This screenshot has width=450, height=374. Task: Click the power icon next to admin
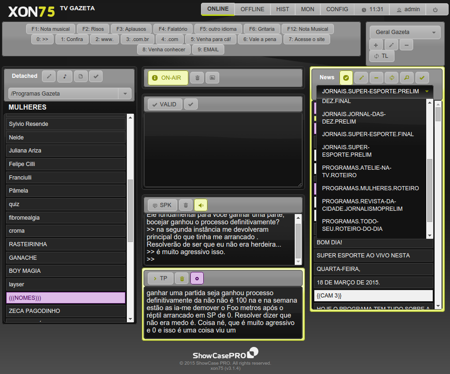pos(435,9)
